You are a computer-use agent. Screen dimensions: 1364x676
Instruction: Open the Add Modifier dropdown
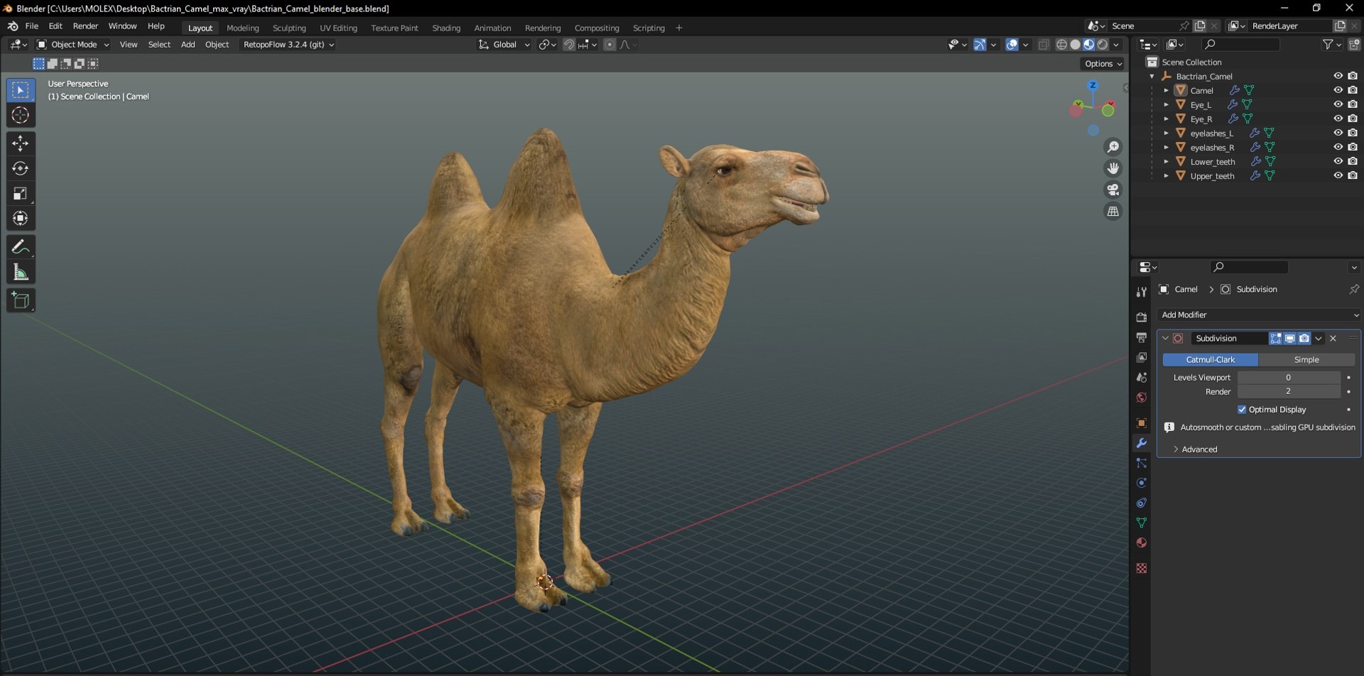point(1259,315)
